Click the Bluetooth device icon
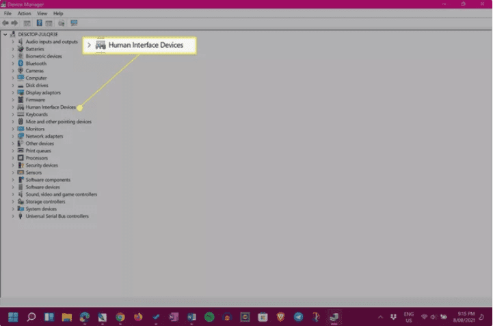 21,64
